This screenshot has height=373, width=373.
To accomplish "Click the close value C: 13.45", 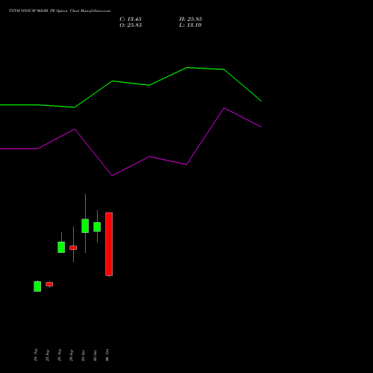I will tap(131, 19).
